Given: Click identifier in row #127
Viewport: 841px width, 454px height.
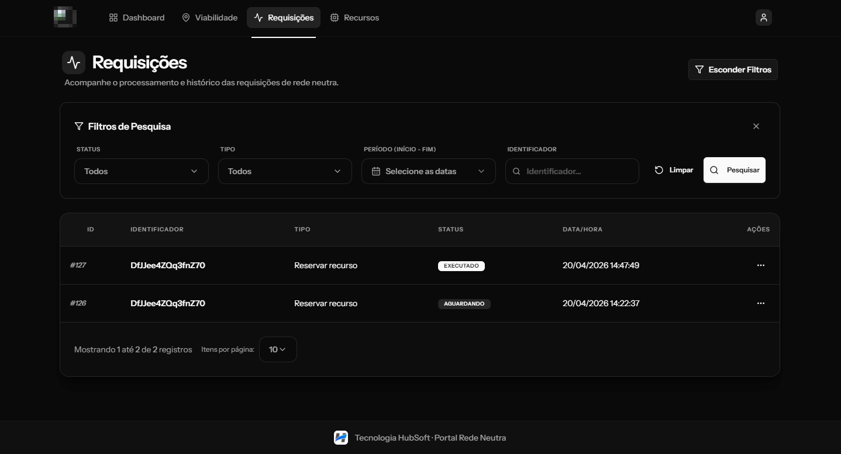Looking at the screenshot, I should point(168,265).
